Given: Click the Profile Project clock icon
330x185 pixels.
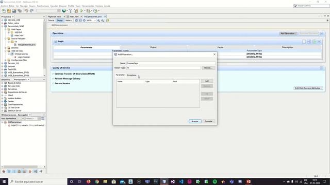Looking at the screenshot, I should pyautogui.click(x=95, y=11).
